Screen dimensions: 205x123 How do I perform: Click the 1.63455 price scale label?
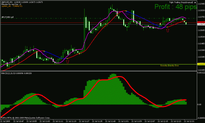201,44
